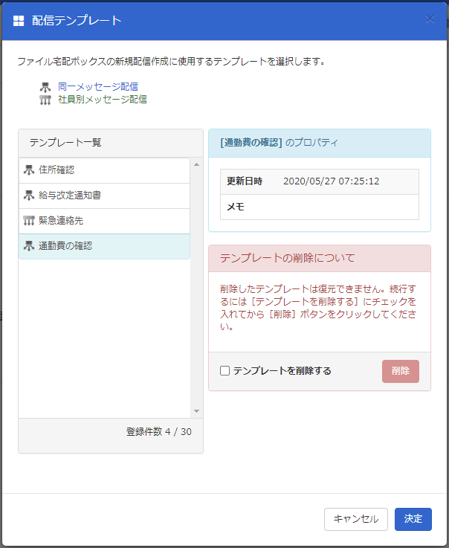Click the red 削除 button
This screenshot has height=548, width=449.
pyautogui.click(x=401, y=371)
